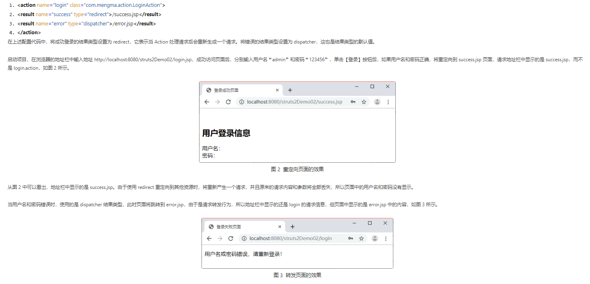This screenshot has height=284, width=590.
Task: Click code line with /success.jsp result
Action: pyautogui.click(x=89, y=15)
